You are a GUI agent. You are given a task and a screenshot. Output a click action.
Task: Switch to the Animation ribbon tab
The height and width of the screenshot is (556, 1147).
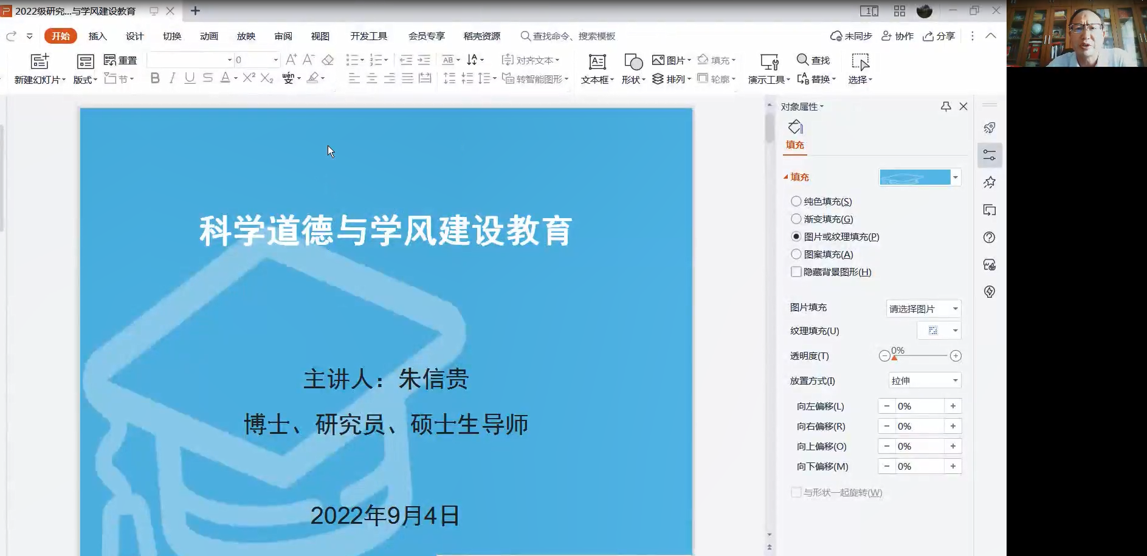tap(208, 36)
